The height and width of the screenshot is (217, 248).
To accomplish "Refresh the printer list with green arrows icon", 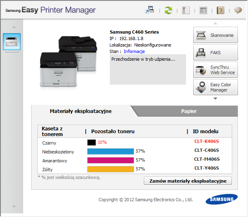I will coord(168,11).
